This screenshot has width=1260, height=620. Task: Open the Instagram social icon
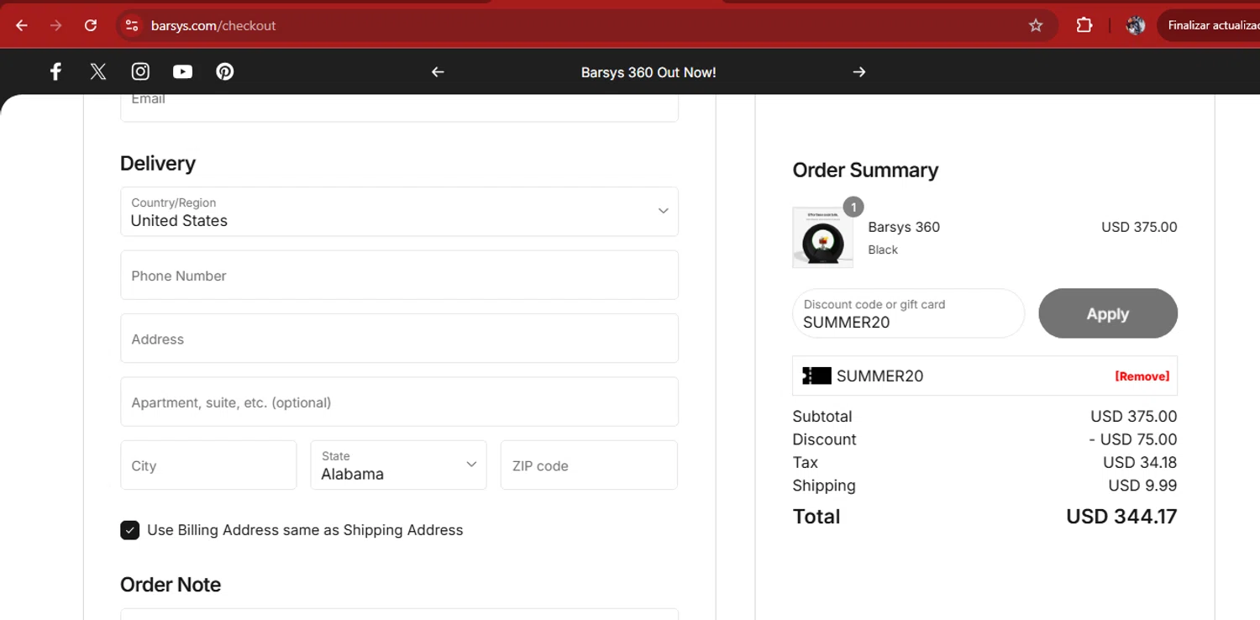(140, 71)
